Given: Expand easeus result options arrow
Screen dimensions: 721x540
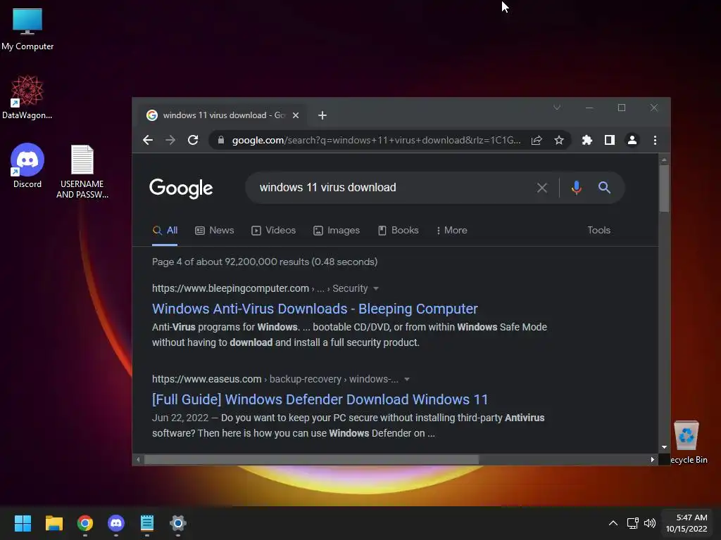Looking at the screenshot, I should pyautogui.click(x=406, y=379).
